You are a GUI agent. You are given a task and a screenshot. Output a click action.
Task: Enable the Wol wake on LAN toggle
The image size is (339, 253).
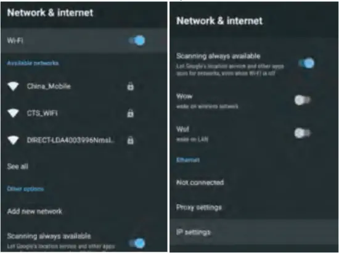pos(303,133)
